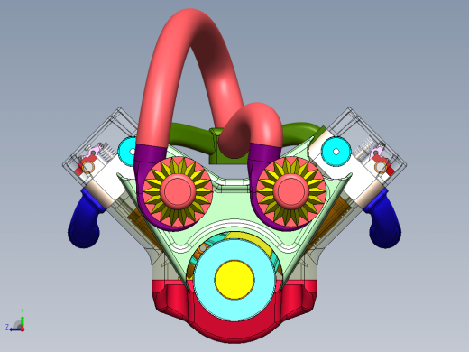Viewport: 469px width, 352px height.
Task: Select the left turbo's pink center hub
Action: pyautogui.click(x=178, y=191)
